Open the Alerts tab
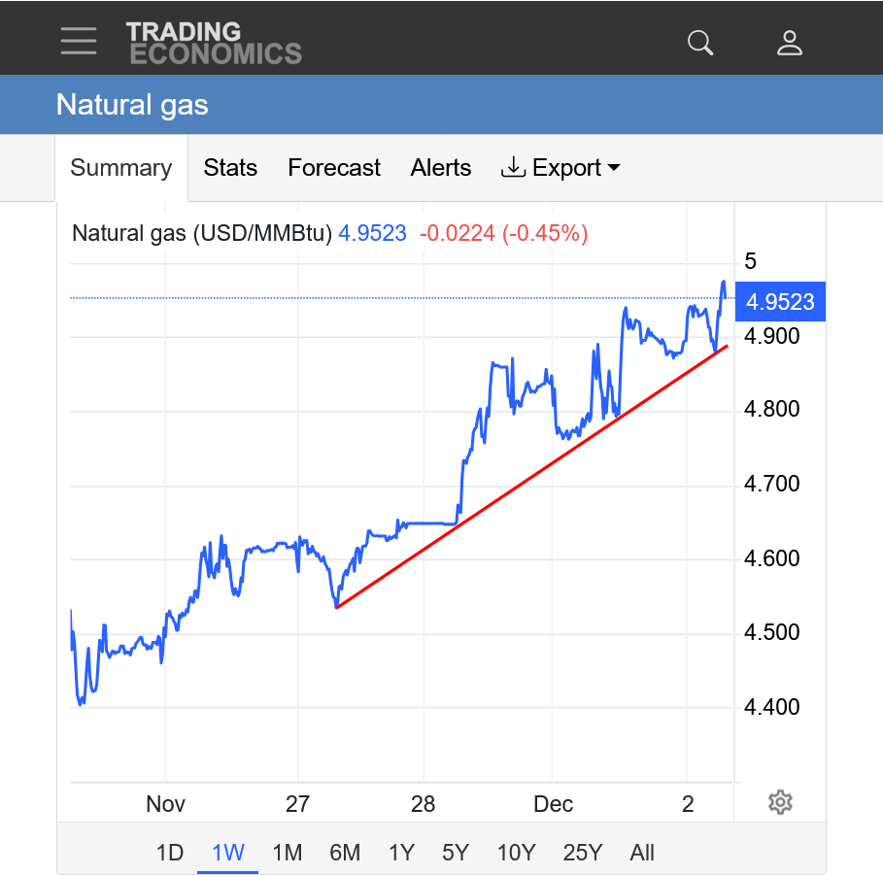The width and height of the screenshot is (883, 875). click(440, 168)
